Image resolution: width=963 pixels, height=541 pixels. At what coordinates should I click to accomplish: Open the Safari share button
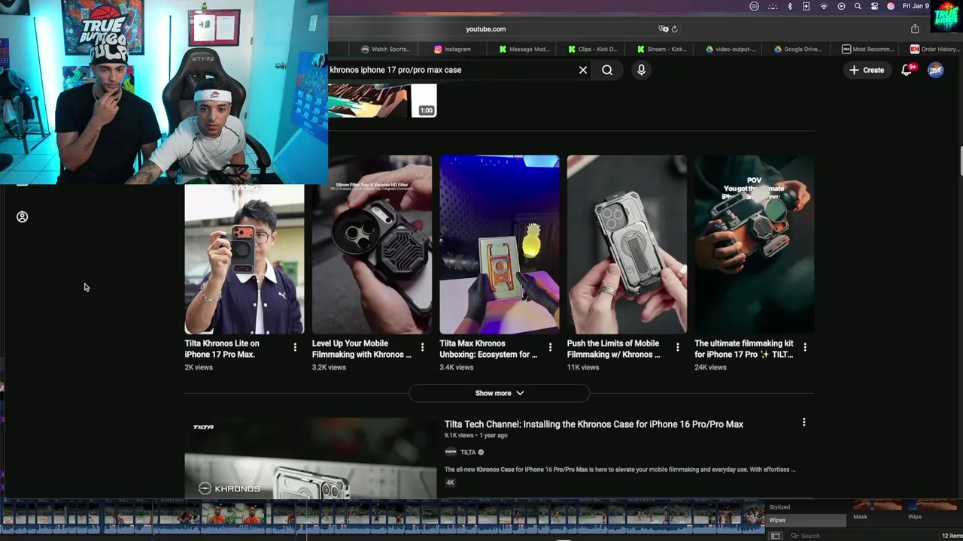point(915,29)
